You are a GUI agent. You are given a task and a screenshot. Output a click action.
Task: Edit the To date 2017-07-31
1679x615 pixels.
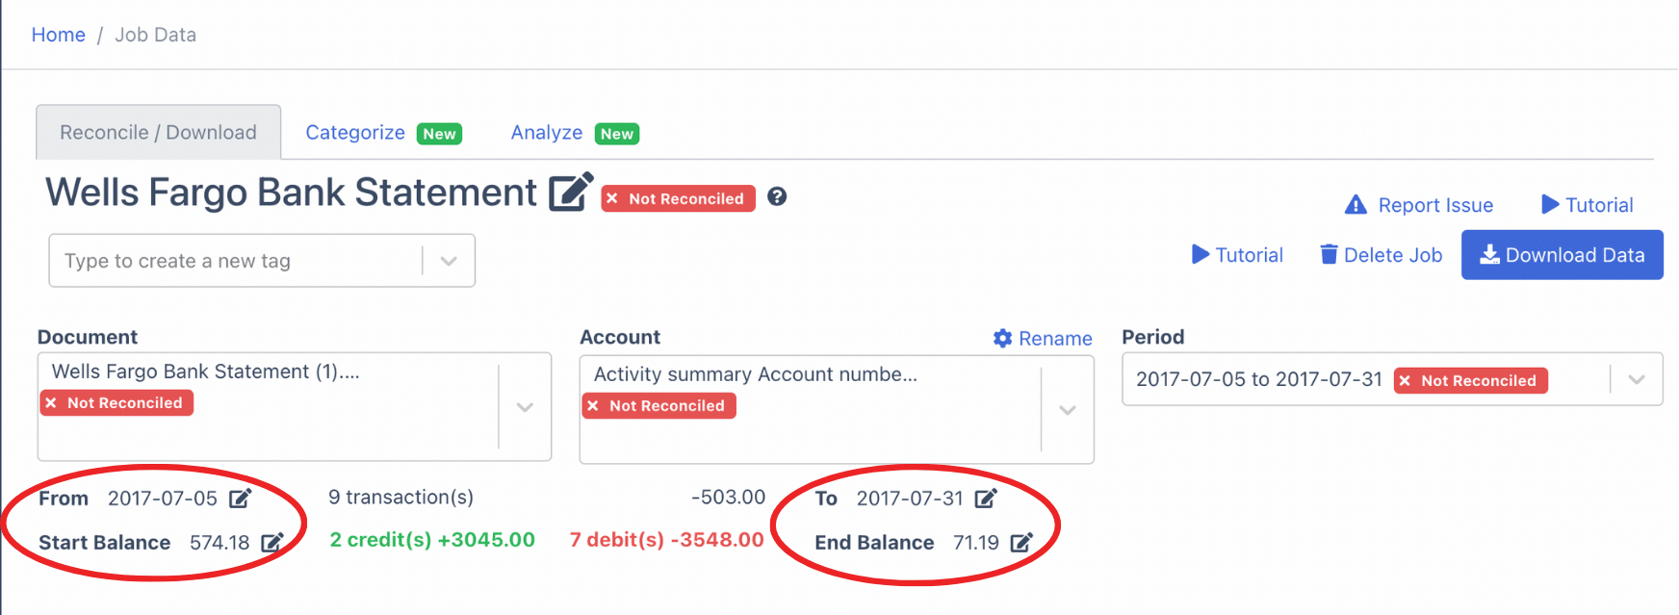pos(986,498)
